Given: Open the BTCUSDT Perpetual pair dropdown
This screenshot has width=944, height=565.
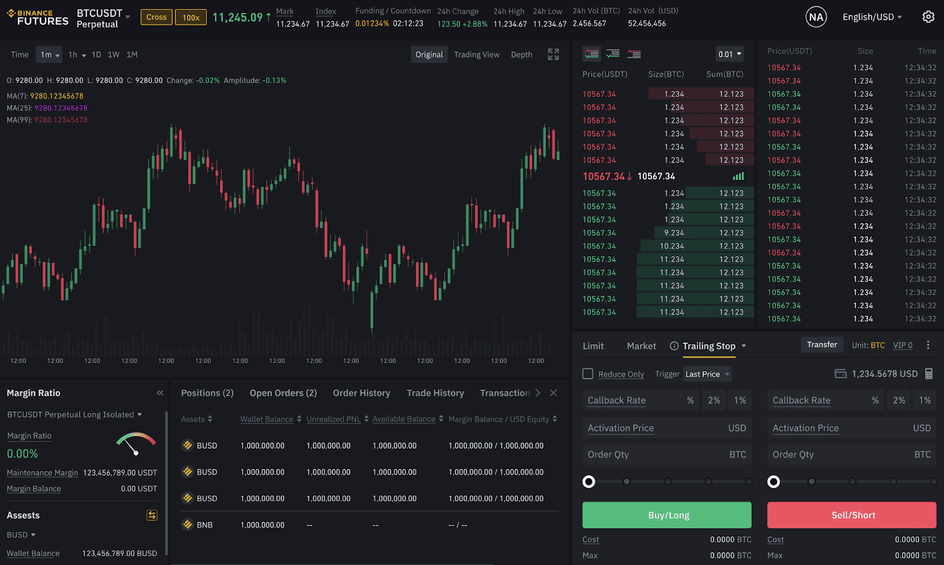Looking at the screenshot, I should pos(103,18).
